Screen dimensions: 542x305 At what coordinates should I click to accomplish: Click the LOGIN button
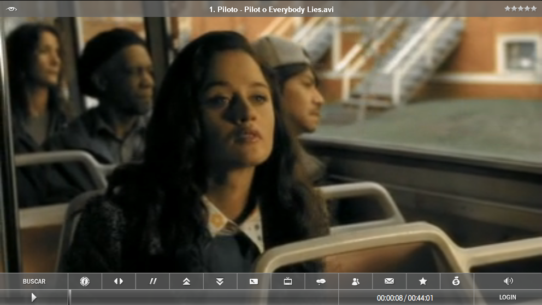508,297
